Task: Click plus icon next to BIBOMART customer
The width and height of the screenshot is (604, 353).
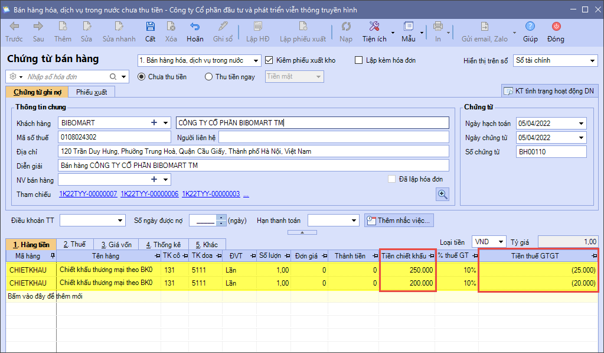Action: click(x=154, y=123)
